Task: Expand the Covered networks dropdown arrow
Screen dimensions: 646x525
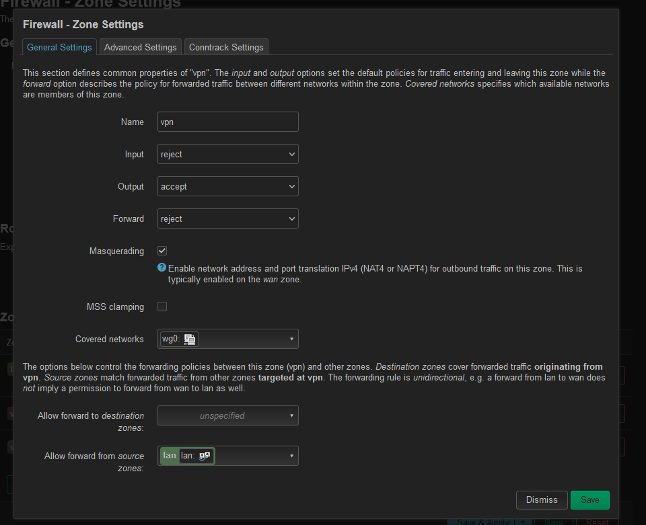Action: [x=291, y=339]
